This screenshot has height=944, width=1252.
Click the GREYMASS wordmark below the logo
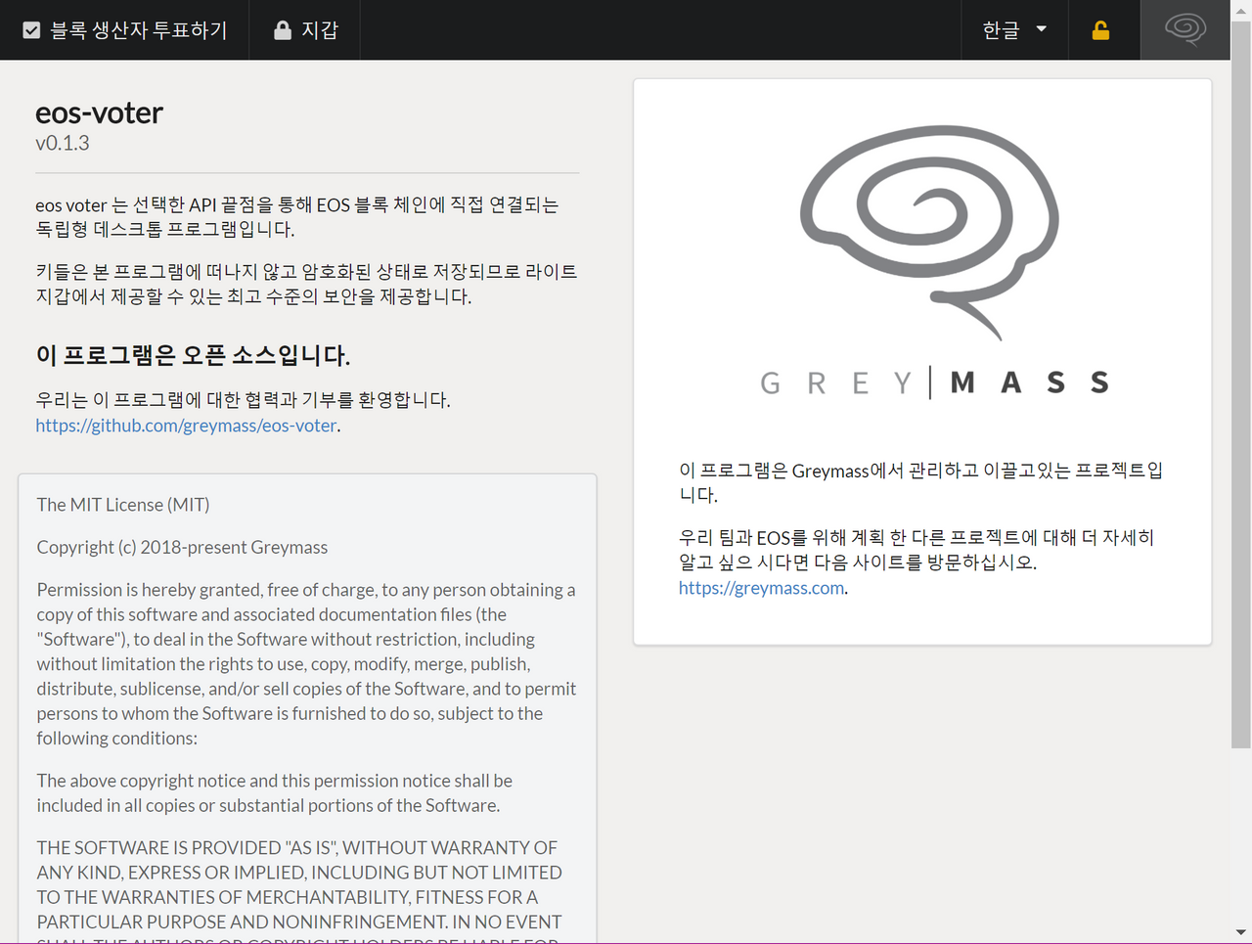(x=934, y=382)
